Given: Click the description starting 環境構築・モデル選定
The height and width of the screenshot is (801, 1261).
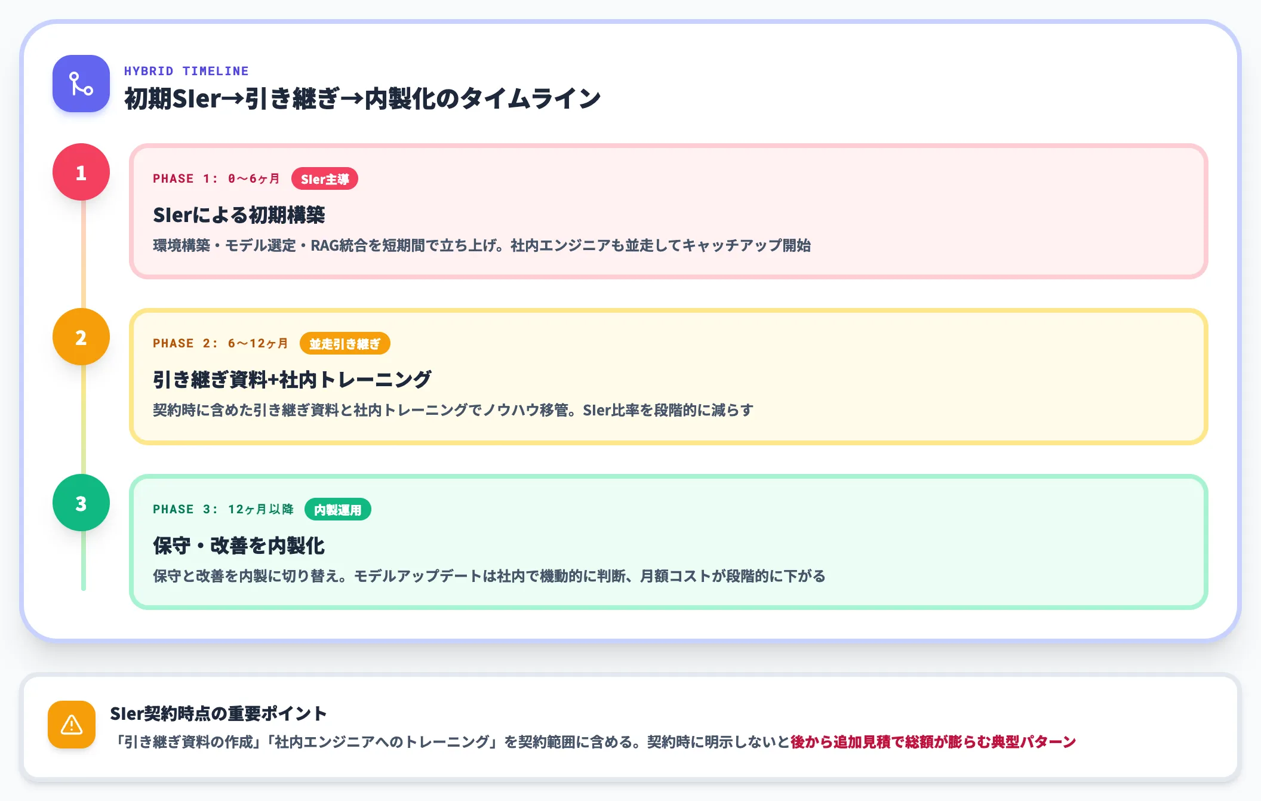Looking at the screenshot, I should [x=482, y=245].
